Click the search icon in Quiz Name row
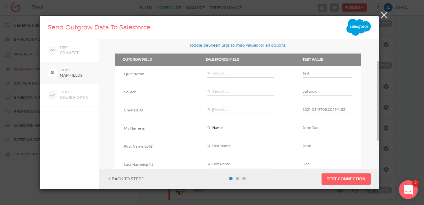The image size is (424, 205). pyautogui.click(x=209, y=73)
